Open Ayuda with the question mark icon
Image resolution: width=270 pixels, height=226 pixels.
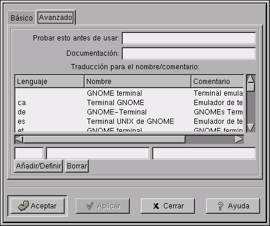click(x=233, y=206)
